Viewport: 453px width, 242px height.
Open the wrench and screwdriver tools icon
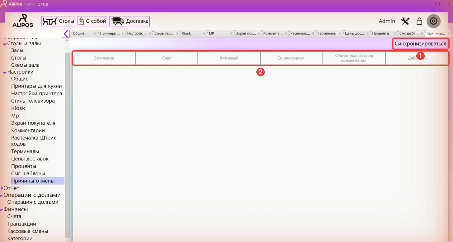point(405,21)
